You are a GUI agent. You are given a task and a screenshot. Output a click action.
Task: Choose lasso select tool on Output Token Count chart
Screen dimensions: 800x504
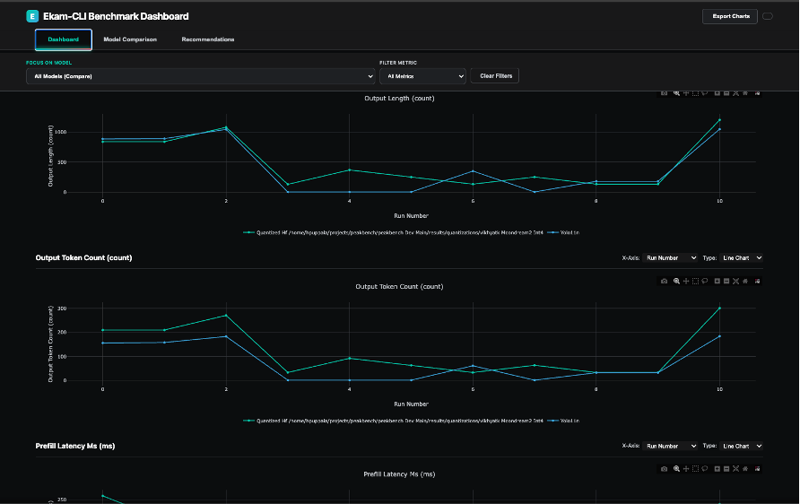pos(705,281)
